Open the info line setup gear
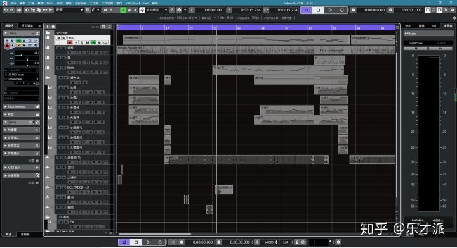 454,18
